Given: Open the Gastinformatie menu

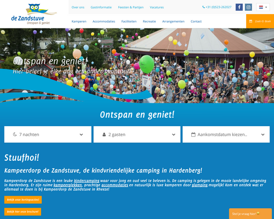Looking at the screenshot, I should (101, 7).
